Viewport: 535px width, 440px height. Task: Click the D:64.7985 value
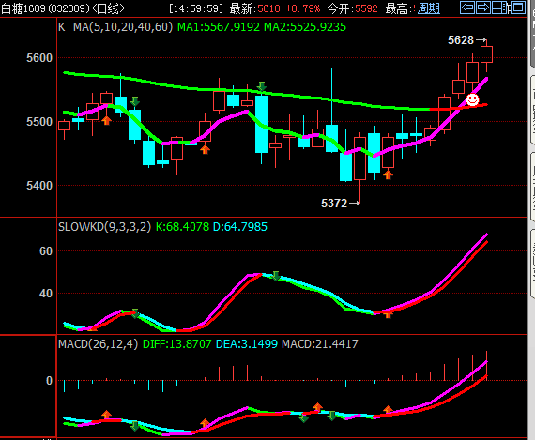point(240,226)
